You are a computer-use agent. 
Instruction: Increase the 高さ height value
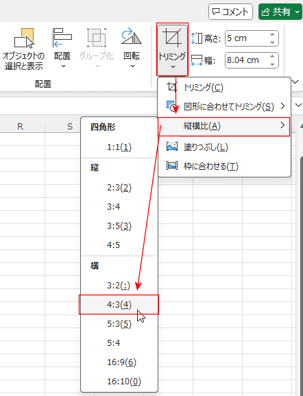pos(272,35)
